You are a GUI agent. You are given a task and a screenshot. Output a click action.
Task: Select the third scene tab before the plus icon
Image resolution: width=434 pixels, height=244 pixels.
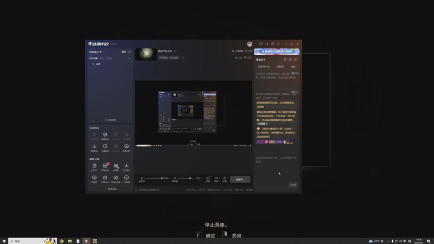pos(108,59)
